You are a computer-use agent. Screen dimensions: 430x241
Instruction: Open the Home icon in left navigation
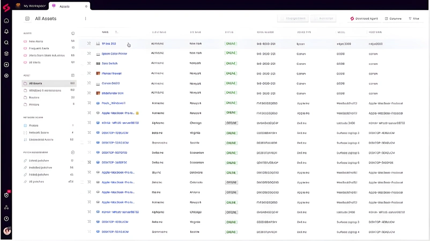6,21
